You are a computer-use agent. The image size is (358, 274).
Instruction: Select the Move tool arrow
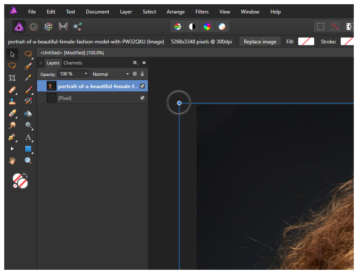pyautogui.click(x=12, y=54)
